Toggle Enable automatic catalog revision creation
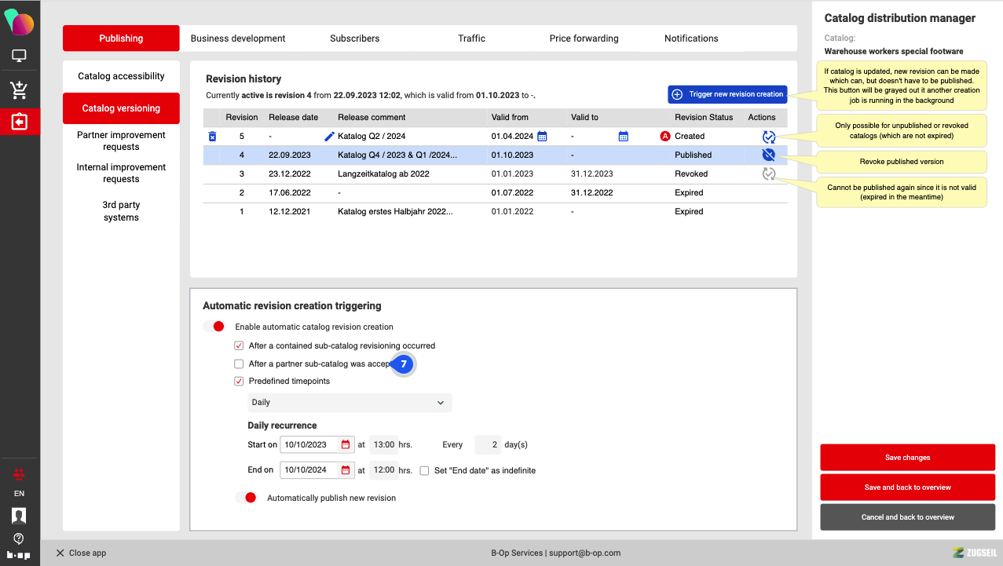The width and height of the screenshot is (1003, 566). pyautogui.click(x=214, y=327)
